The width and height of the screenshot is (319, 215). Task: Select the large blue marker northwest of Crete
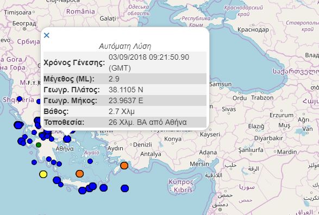tap(57, 180)
